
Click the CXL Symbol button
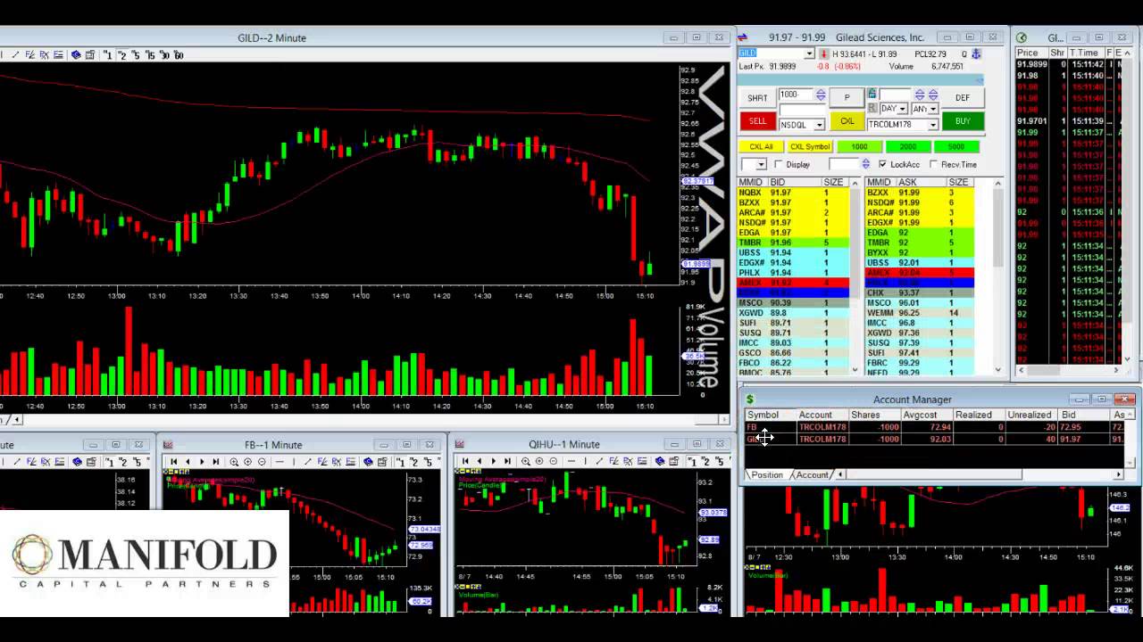pyautogui.click(x=810, y=147)
